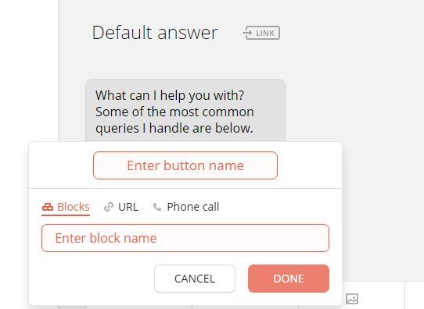Screen dimensions: 424x309
Task: Click the Default answer block title
Action: pyautogui.click(x=155, y=33)
